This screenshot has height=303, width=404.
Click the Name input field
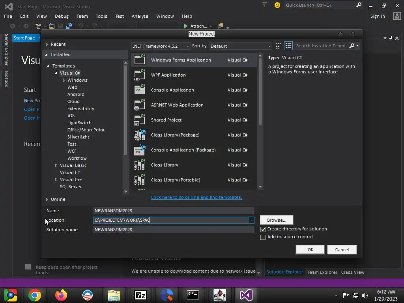pos(174,211)
